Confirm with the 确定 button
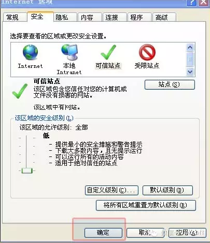Image resolution: width=210 pixels, height=243 pixels. point(103,233)
